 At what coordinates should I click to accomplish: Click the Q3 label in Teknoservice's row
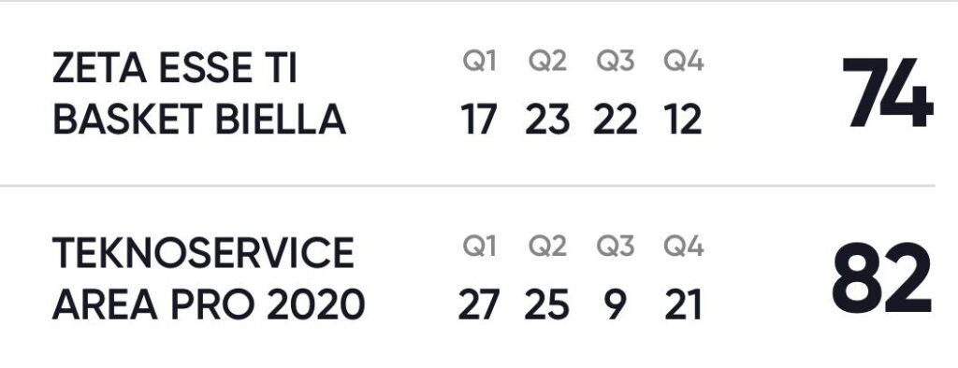tap(616, 247)
